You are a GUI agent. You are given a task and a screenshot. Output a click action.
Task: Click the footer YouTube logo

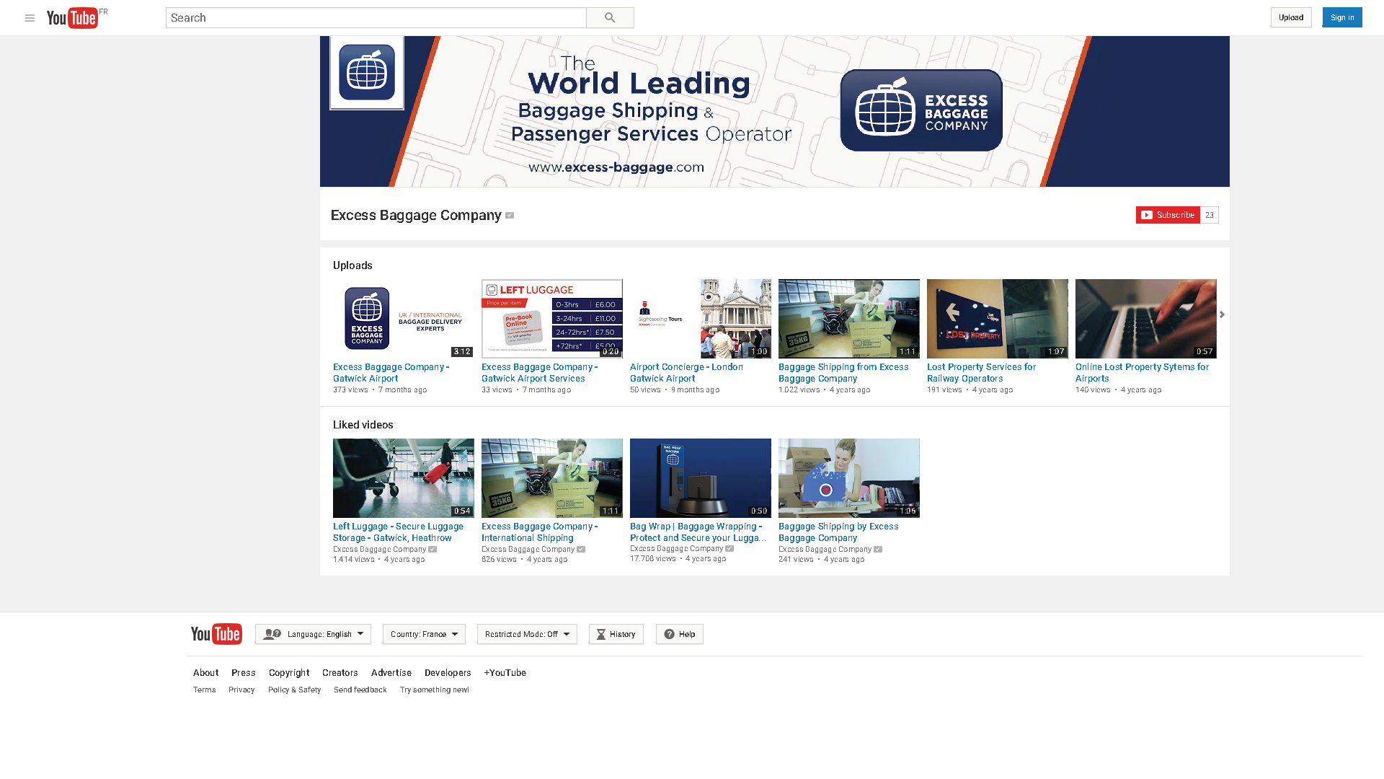(216, 634)
